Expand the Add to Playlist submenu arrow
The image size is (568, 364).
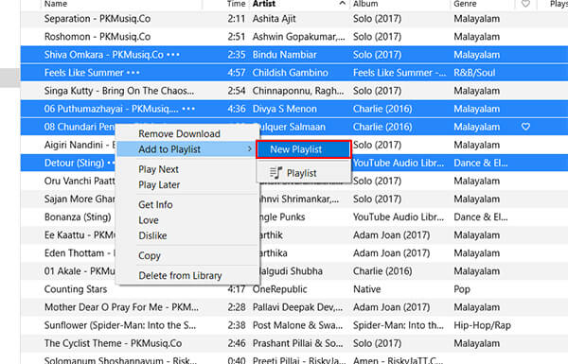(249, 148)
